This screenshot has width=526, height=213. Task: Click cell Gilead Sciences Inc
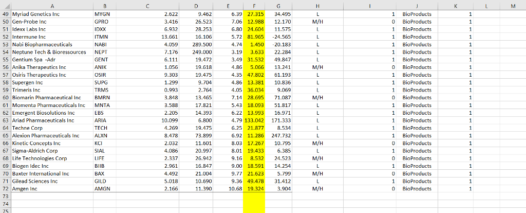click(52, 181)
